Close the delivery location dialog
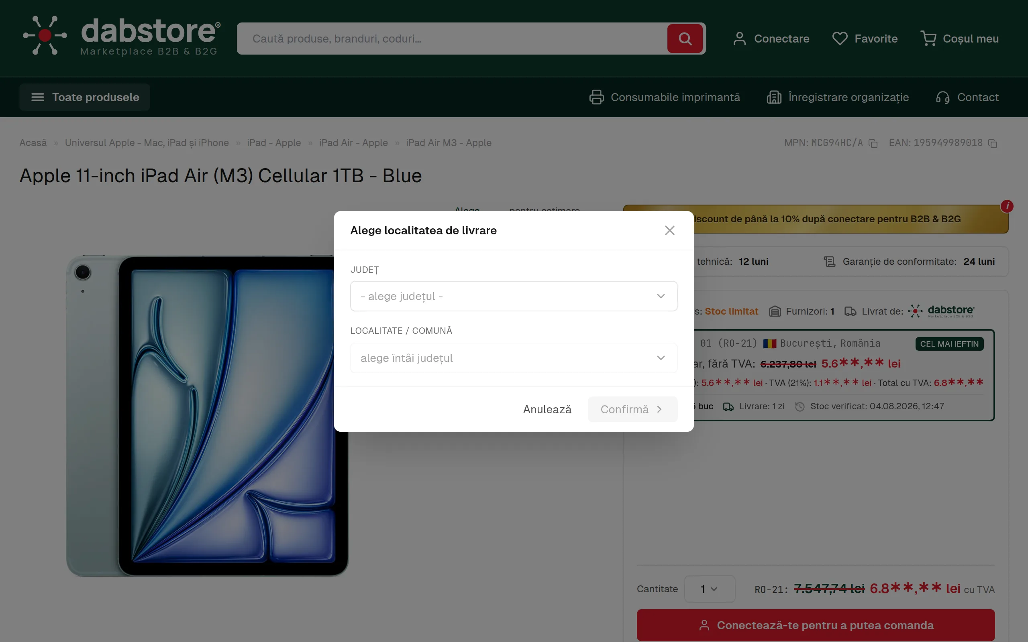The width and height of the screenshot is (1028, 642). click(669, 230)
